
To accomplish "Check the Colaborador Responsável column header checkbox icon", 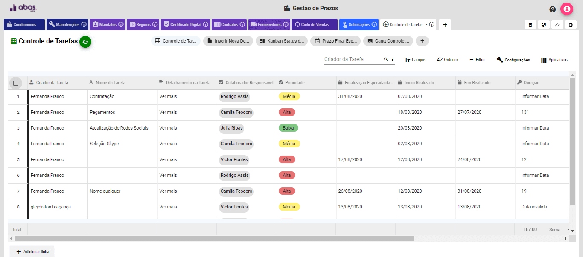I will (220, 82).
